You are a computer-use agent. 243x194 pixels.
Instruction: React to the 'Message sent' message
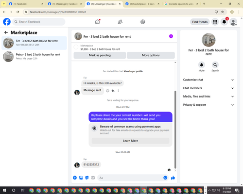(107, 91)
